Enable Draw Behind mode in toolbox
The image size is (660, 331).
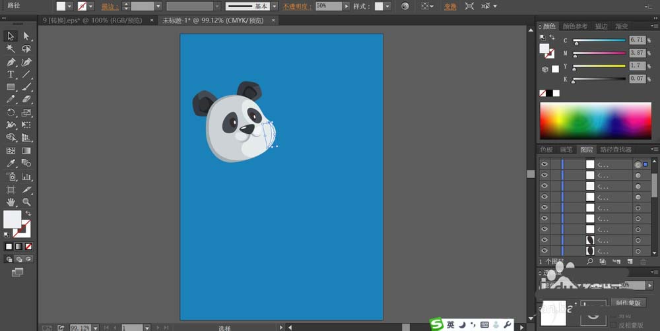tap(19, 259)
